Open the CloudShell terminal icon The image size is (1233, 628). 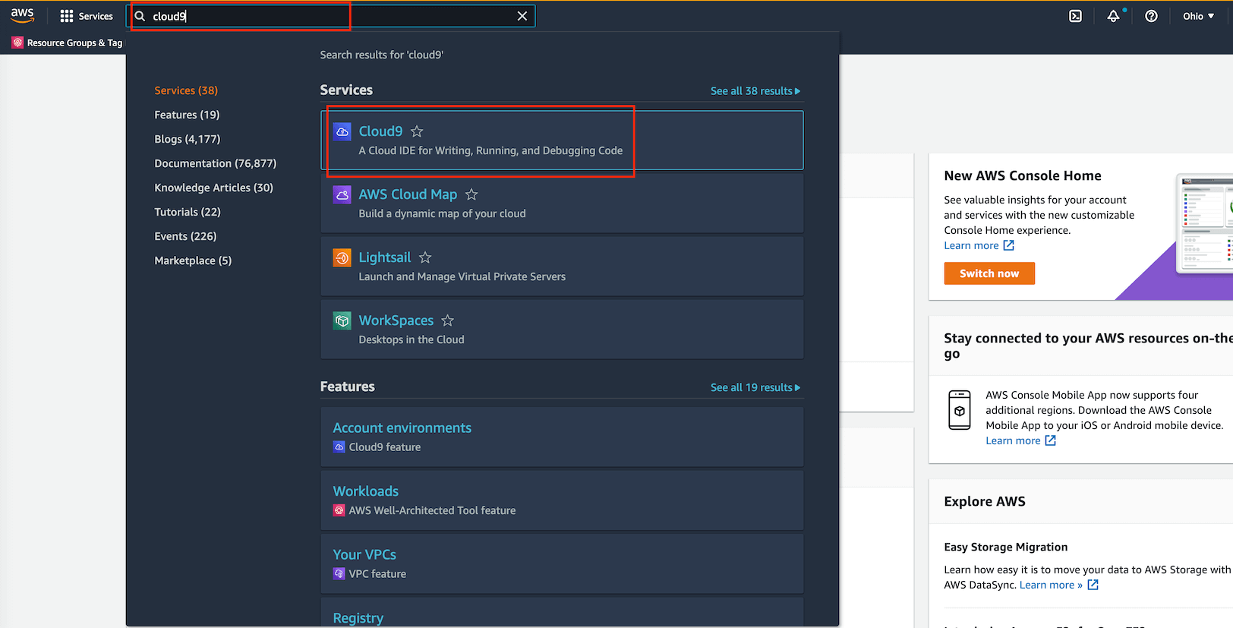(x=1075, y=16)
